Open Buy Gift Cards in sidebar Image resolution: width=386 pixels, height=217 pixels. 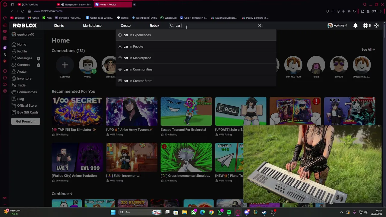(25, 112)
